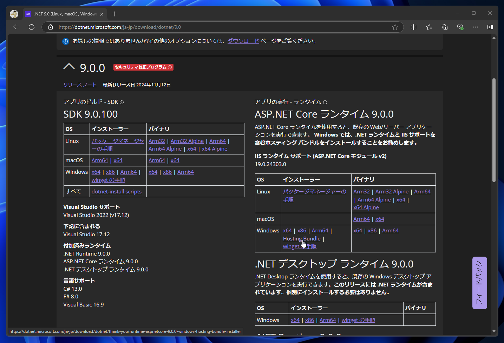This screenshot has height=343, width=504.
Task: Toggle the Edge sidebar button
Action: tap(490, 27)
